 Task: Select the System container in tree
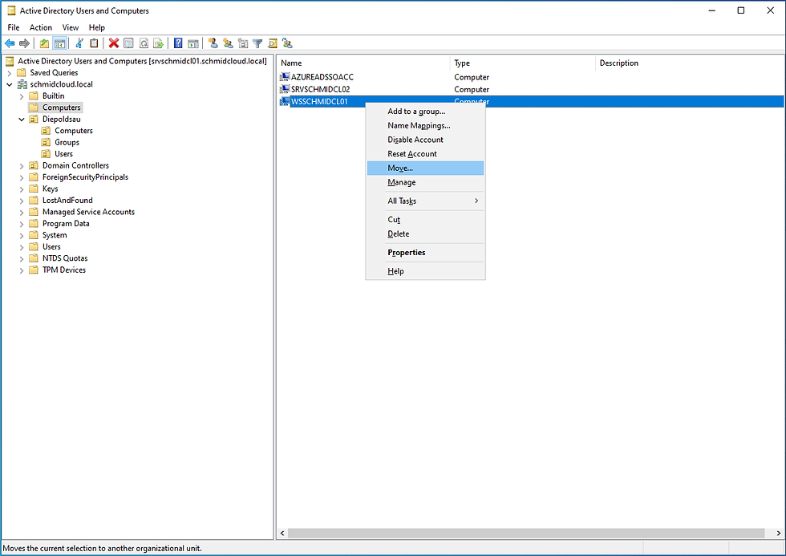(x=55, y=235)
